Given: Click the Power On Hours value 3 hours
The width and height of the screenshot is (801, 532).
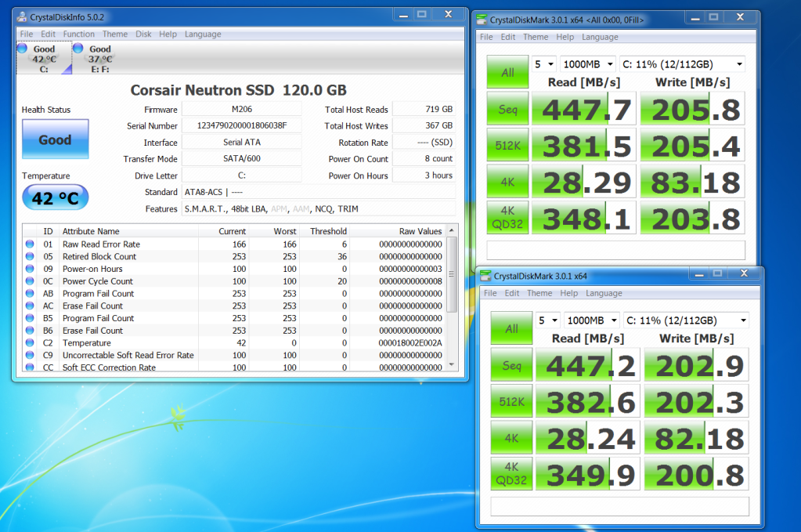Looking at the screenshot, I should tap(424, 176).
